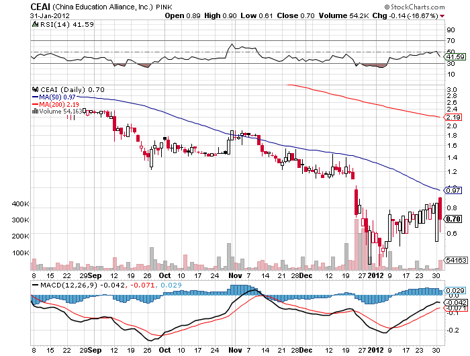Click the Close 0.70 value
The height and width of the screenshot is (356, 470).
[295, 15]
